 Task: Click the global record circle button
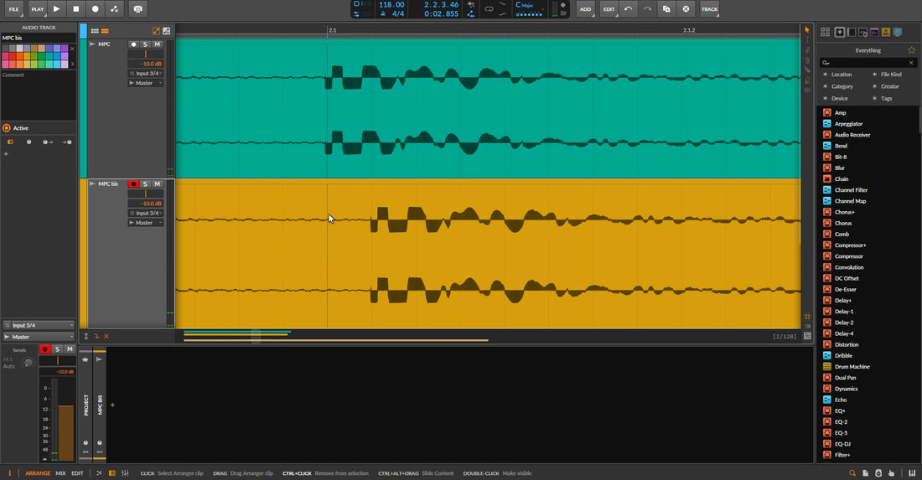click(96, 9)
